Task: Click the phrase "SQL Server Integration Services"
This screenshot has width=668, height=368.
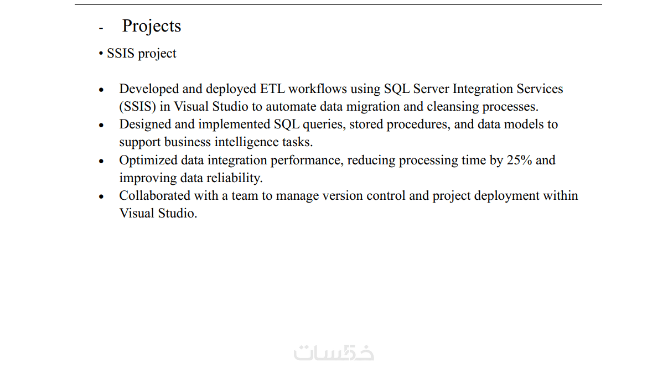Action: click(x=474, y=89)
